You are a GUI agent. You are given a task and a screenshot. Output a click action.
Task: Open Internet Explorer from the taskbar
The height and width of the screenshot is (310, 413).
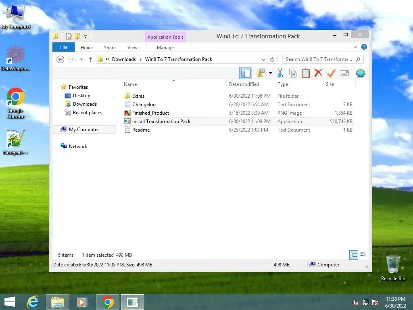pyautogui.click(x=33, y=302)
